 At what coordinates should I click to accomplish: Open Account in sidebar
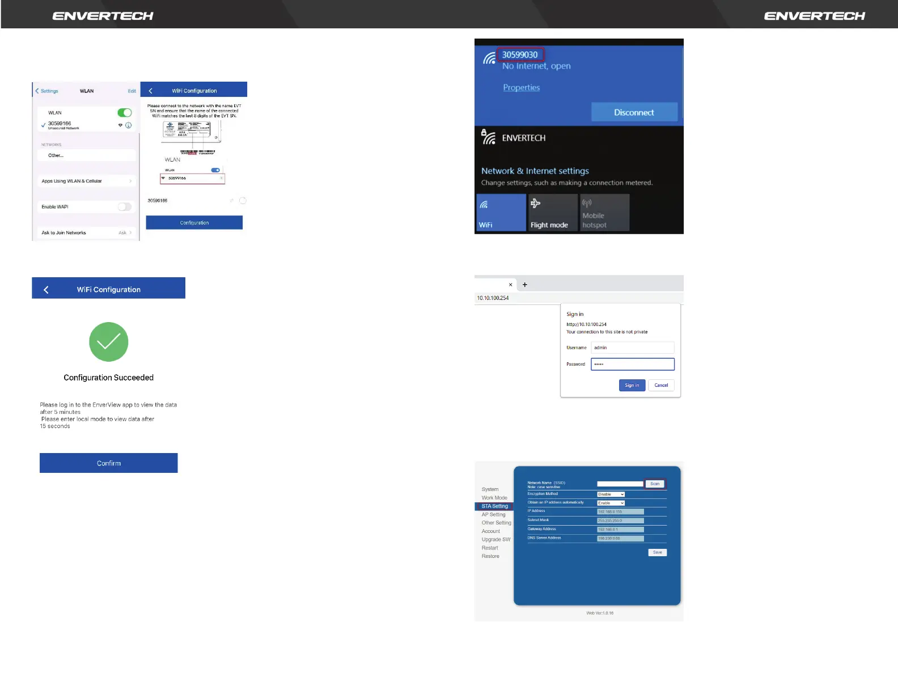point(491,531)
